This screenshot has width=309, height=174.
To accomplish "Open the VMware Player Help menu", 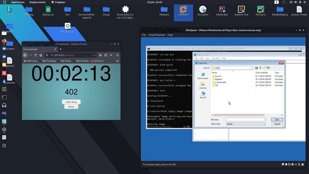I will [x=170, y=35].
